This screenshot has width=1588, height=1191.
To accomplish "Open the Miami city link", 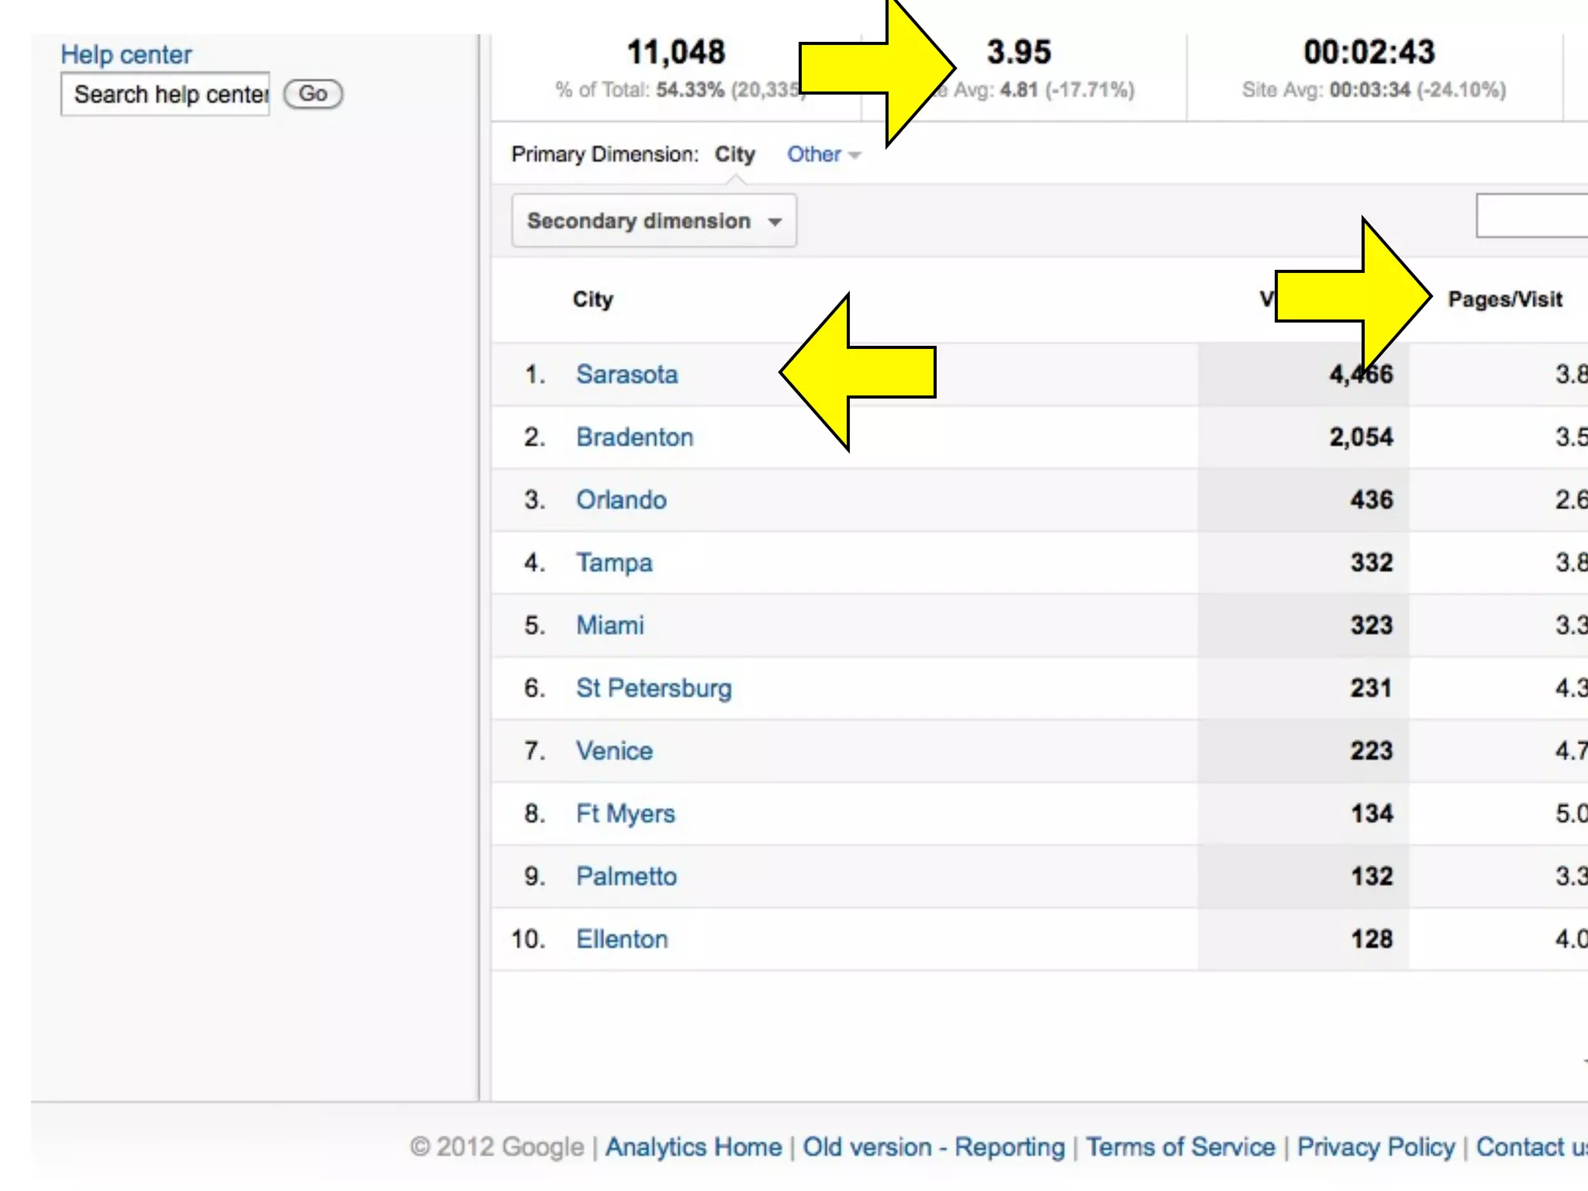I will [609, 626].
